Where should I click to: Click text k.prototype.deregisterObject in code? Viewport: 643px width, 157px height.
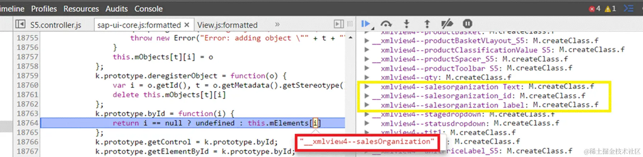[156, 76]
